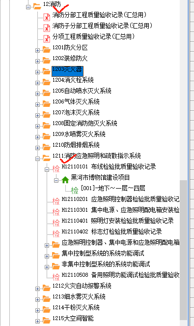Click the folder icon of 1204消火栓系统
The height and width of the screenshot is (326, 194).
47,82
